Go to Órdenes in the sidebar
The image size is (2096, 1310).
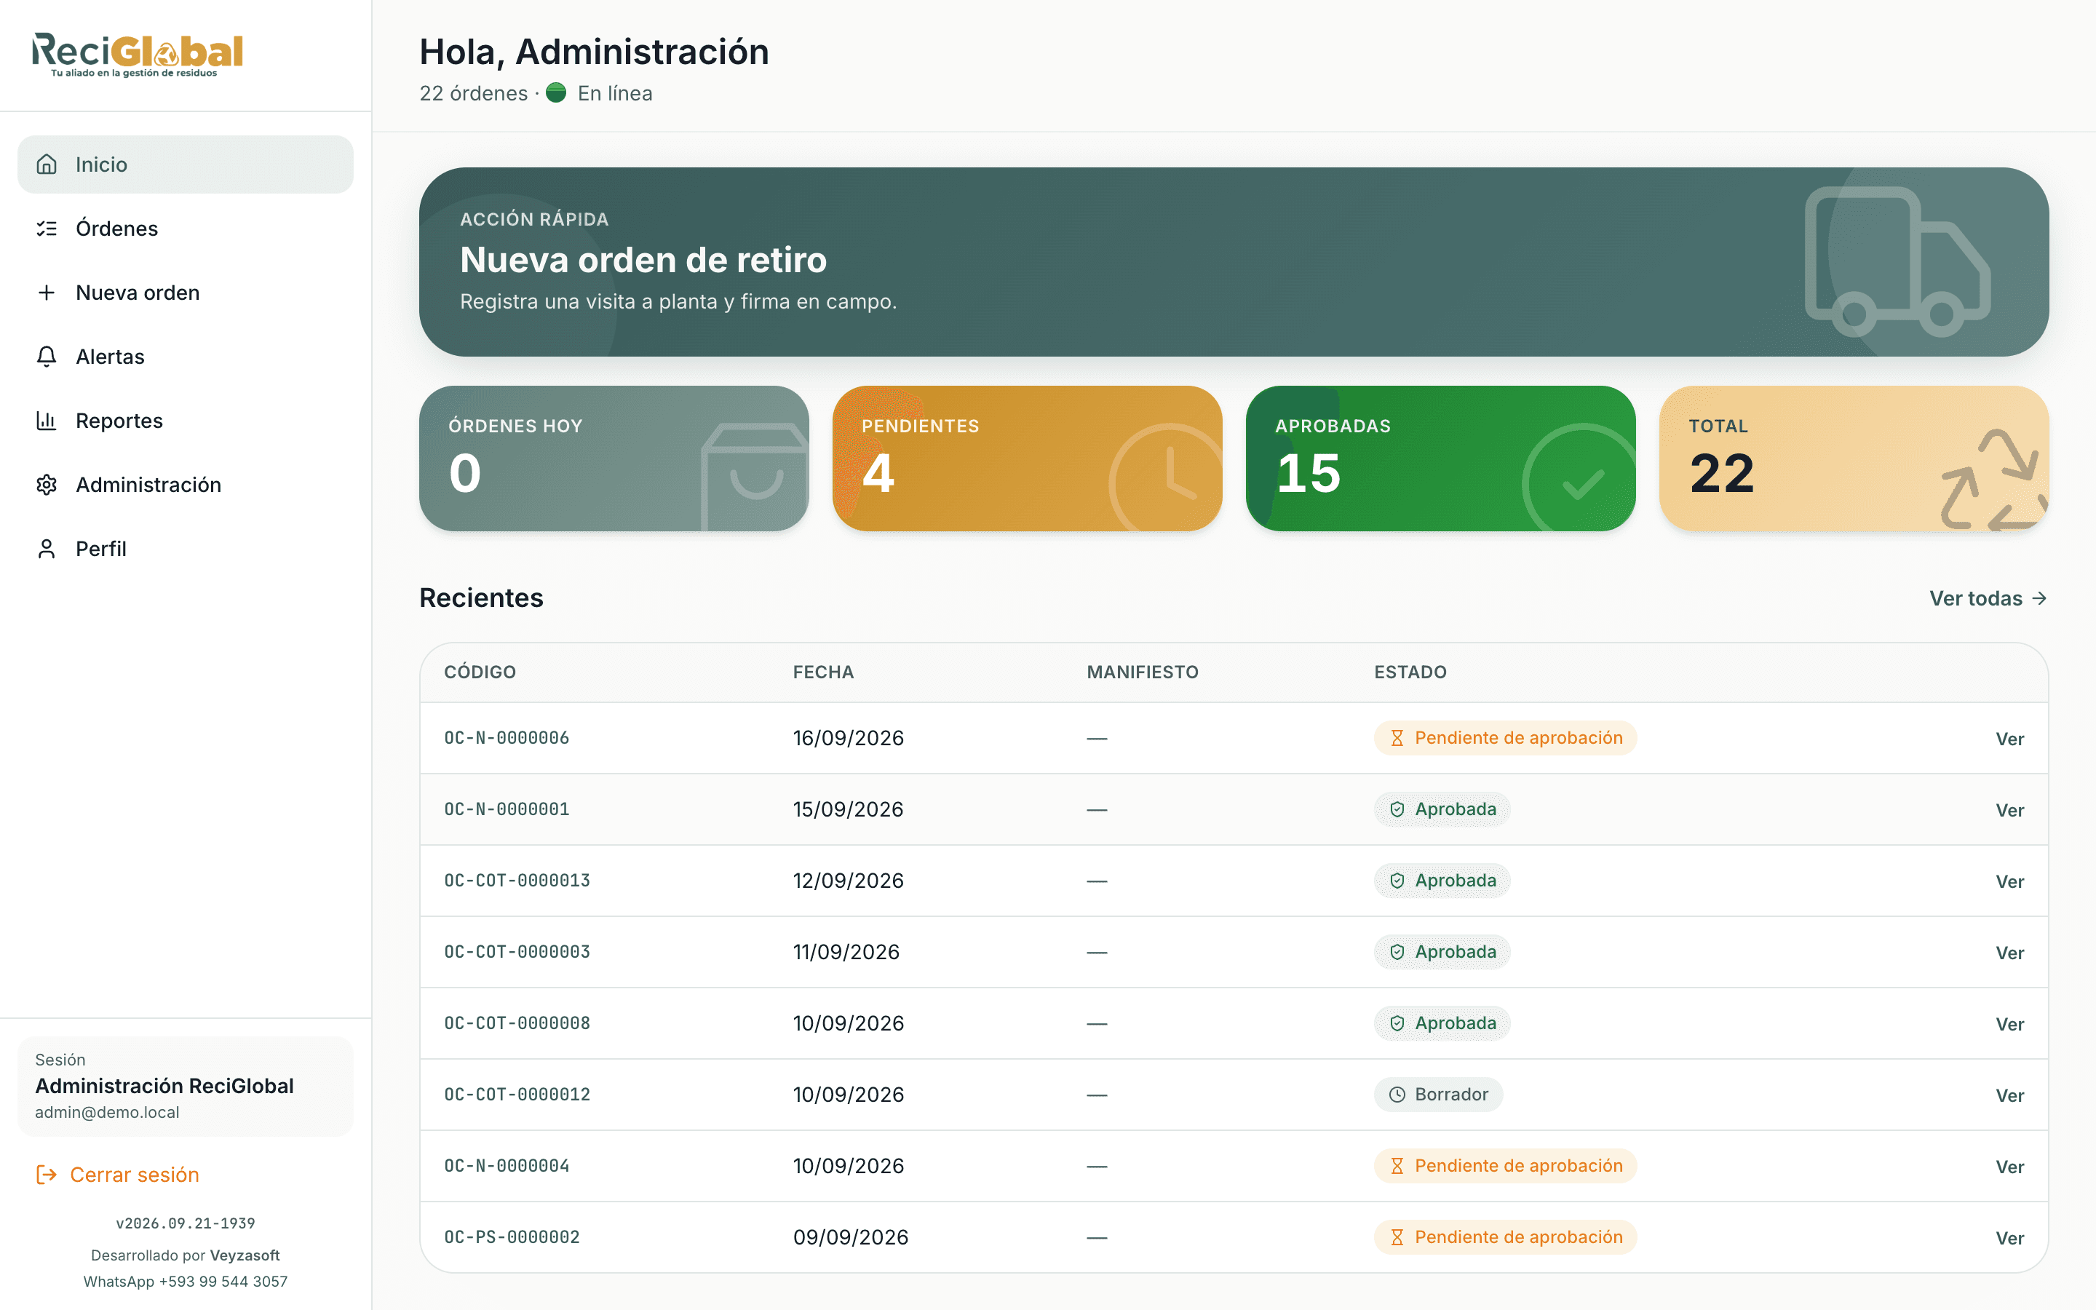[186, 229]
